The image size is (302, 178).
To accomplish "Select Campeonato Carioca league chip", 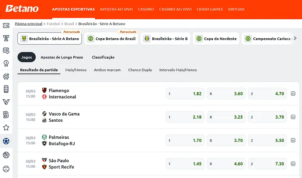I will click(268, 38).
